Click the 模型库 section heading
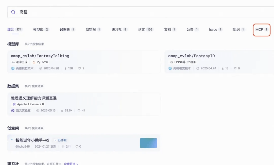The width and height of the screenshot is (274, 165). coord(13,44)
